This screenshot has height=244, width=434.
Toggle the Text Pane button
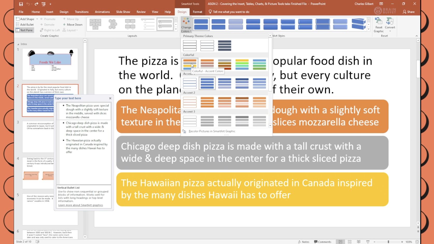tap(24, 30)
